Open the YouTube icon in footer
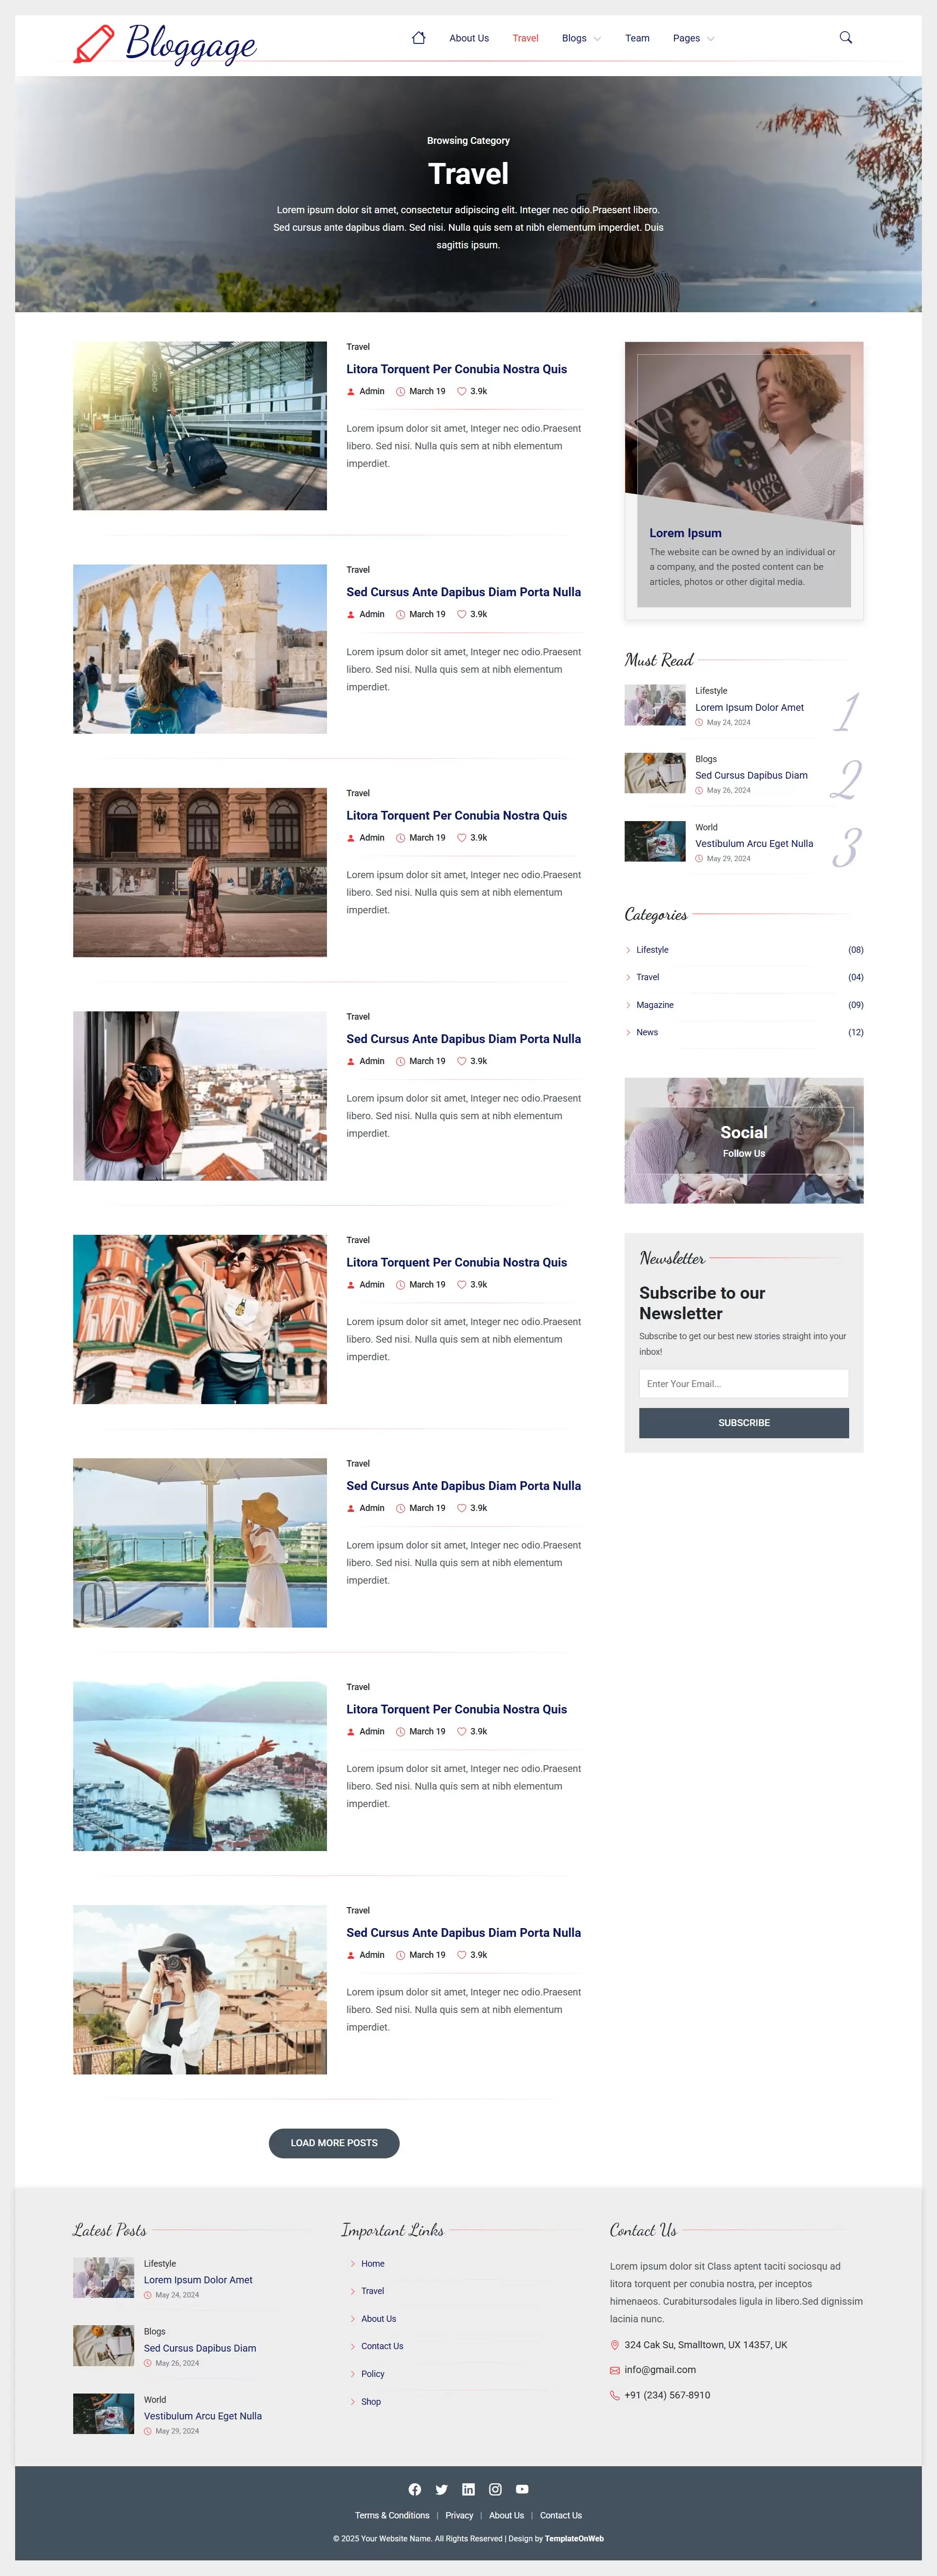 tap(522, 2489)
